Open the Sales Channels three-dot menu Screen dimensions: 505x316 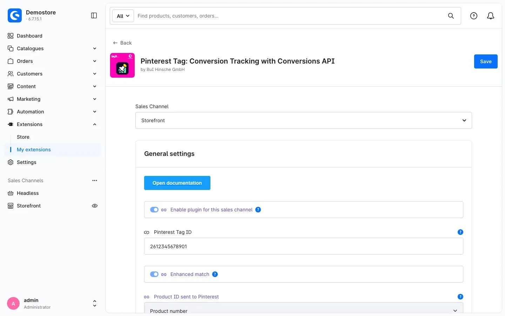pyautogui.click(x=95, y=180)
